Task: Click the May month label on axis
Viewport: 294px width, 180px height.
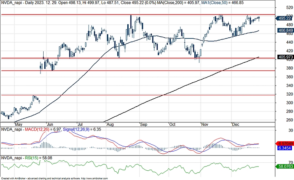Action: (x=19, y=124)
